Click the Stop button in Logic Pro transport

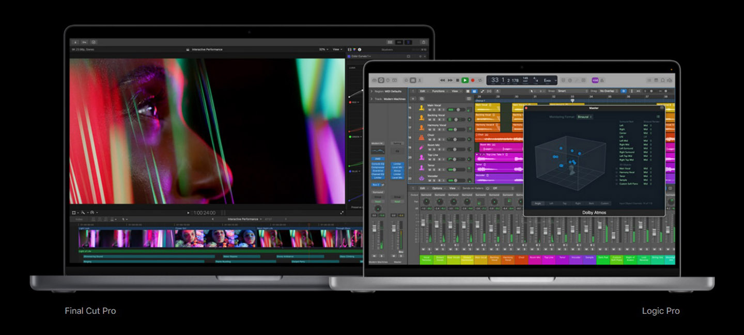458,80
